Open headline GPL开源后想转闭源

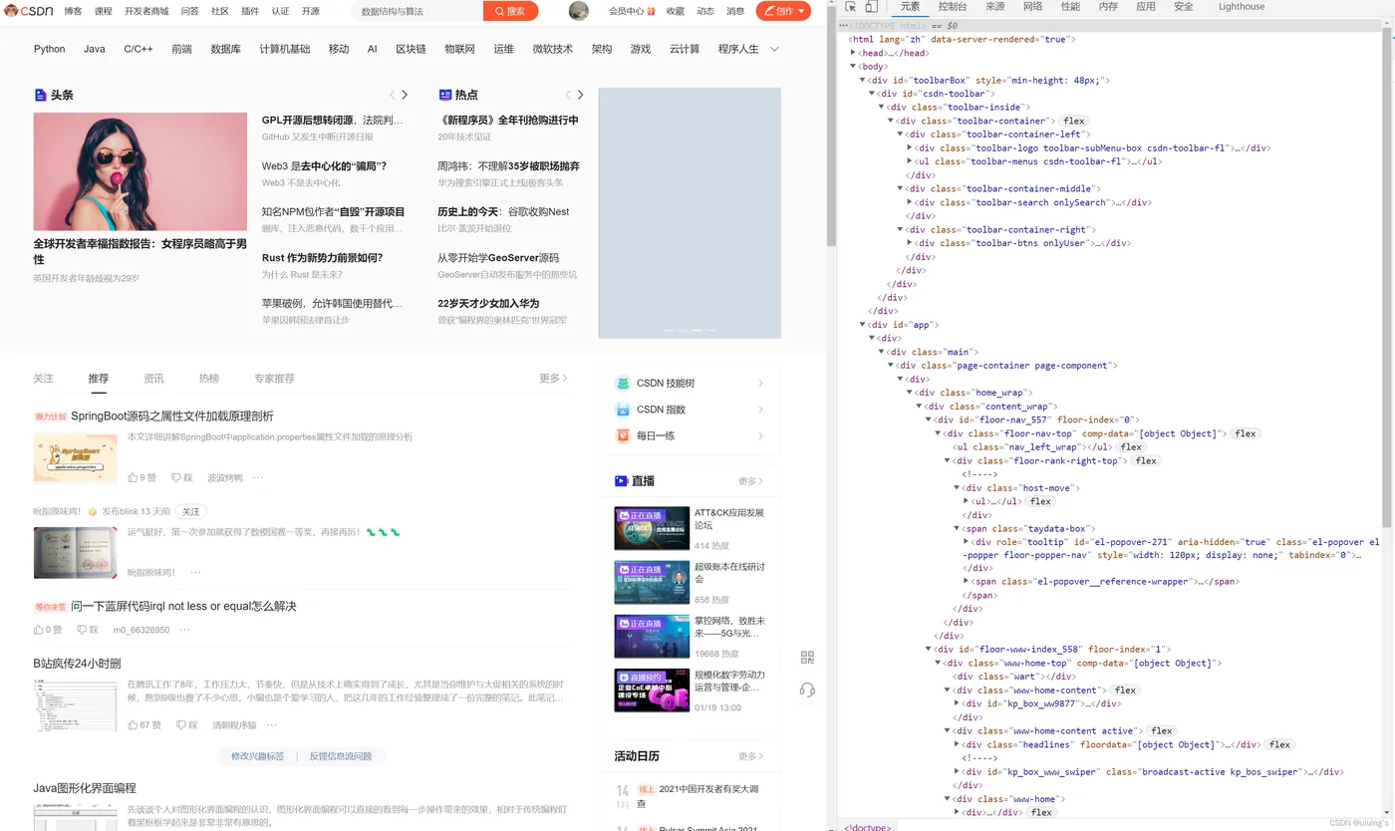tap(333, 120)
